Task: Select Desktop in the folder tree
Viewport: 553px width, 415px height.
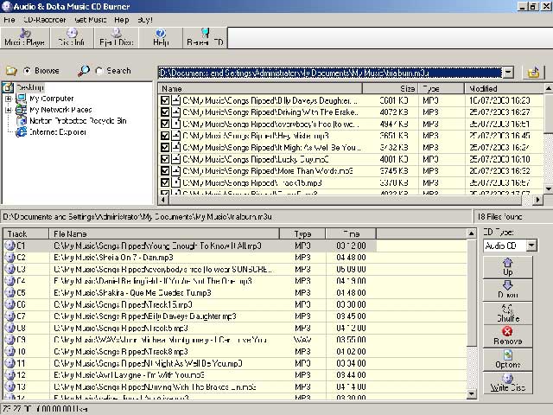Action: pyautogui.click(x=30, y=87)
